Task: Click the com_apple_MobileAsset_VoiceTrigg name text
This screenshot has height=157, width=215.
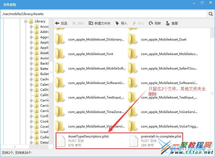Action: point(169,126)
